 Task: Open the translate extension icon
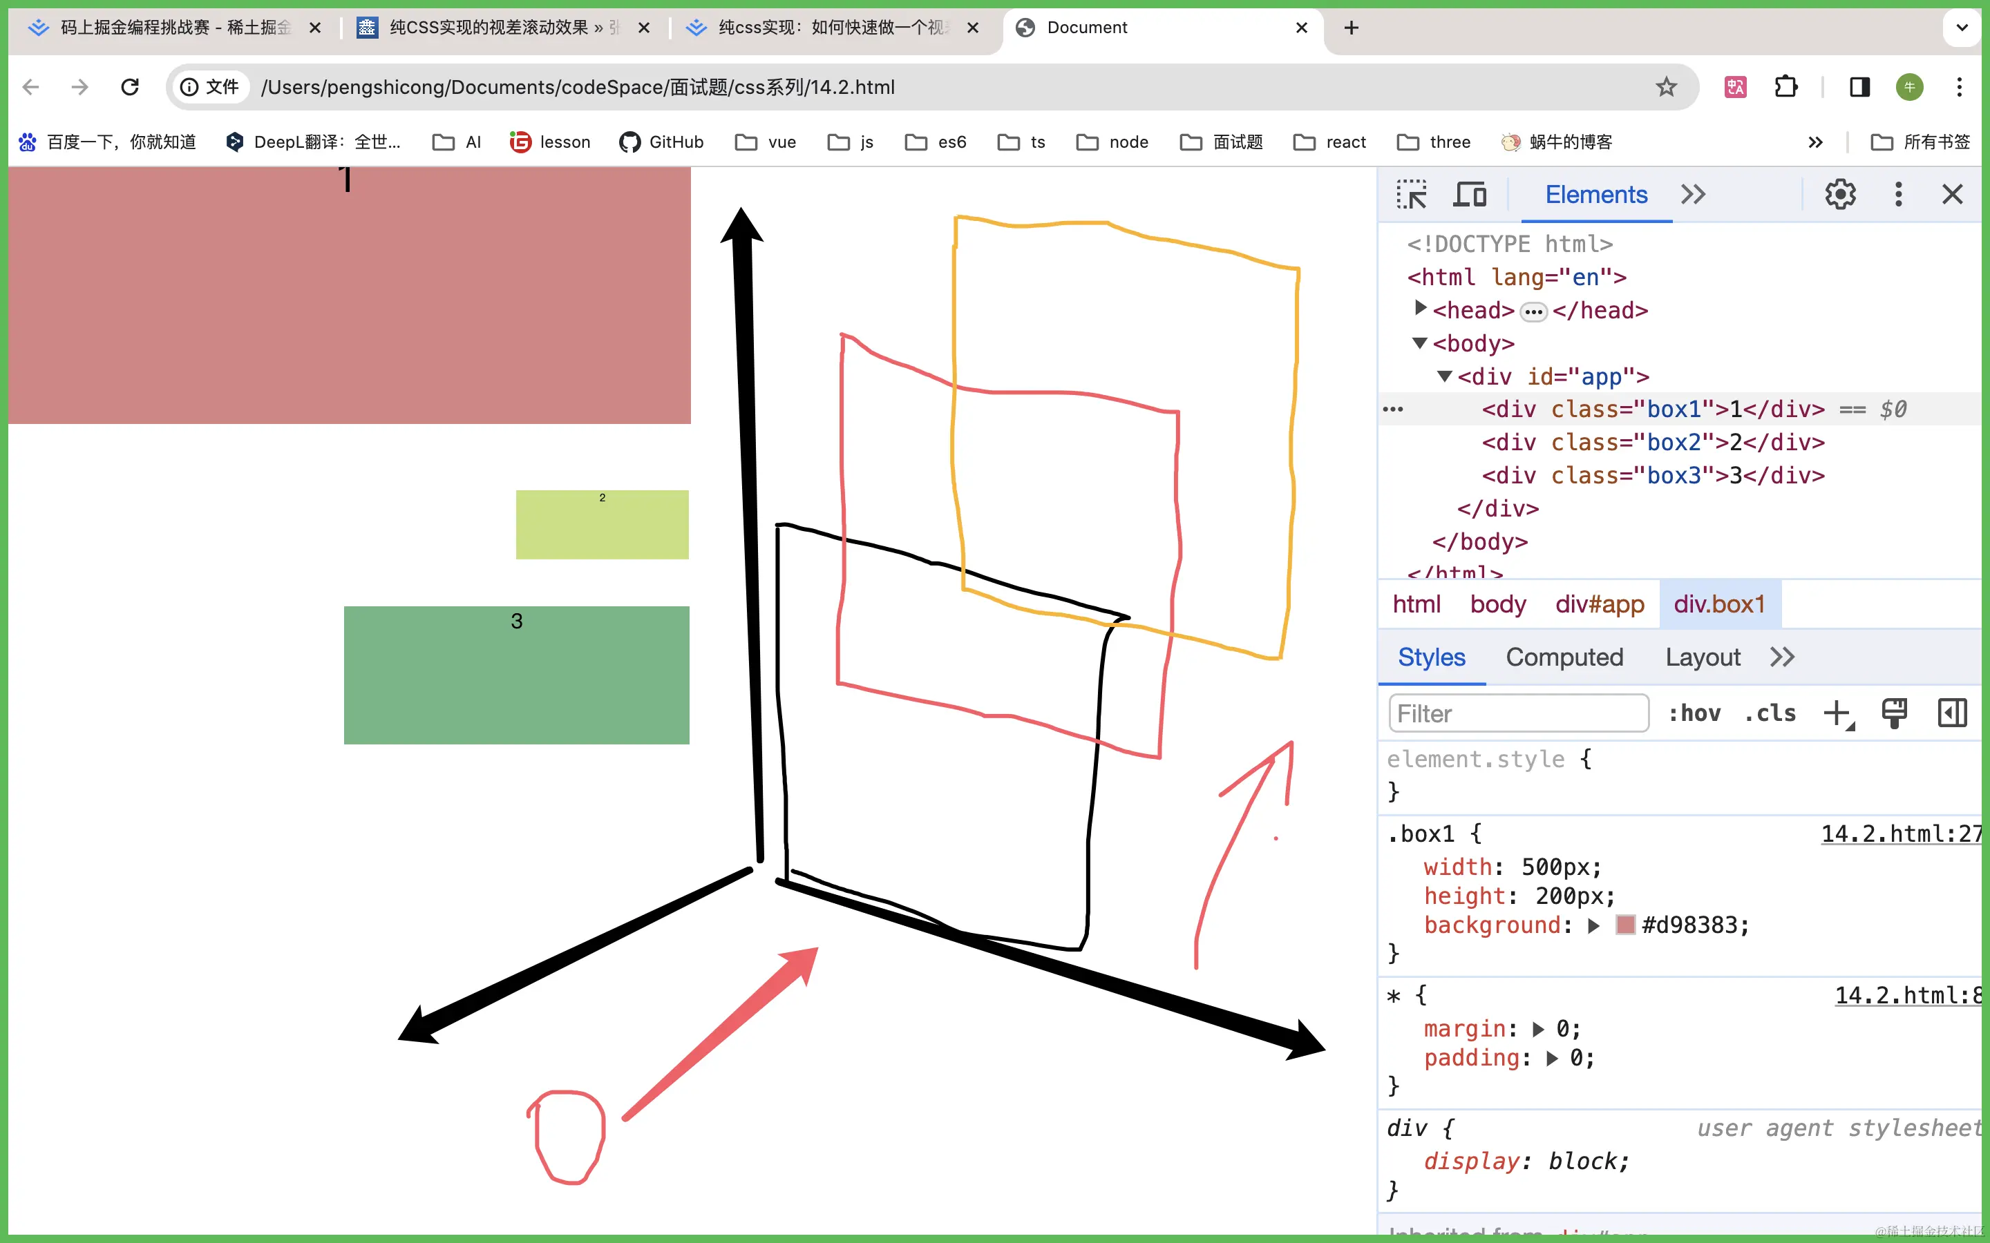pyautogui.click(x=1735, y=87)
